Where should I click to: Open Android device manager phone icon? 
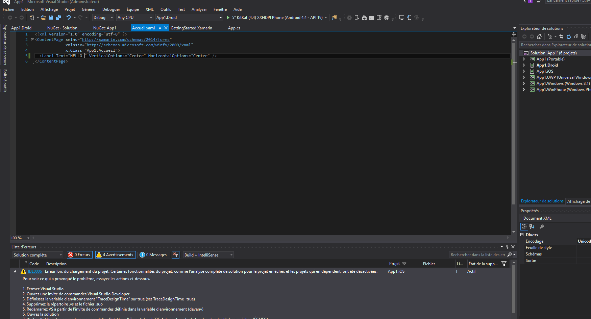click(356, 18)
